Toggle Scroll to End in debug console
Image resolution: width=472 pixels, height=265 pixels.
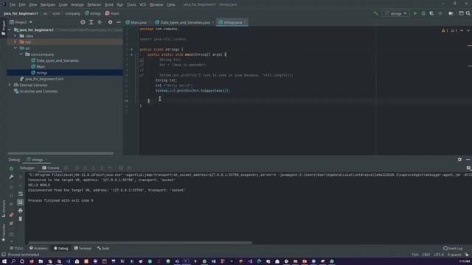20,202
